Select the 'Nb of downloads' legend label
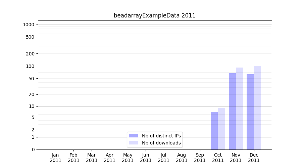Screen dimensions: 302x168 point(161,143)
